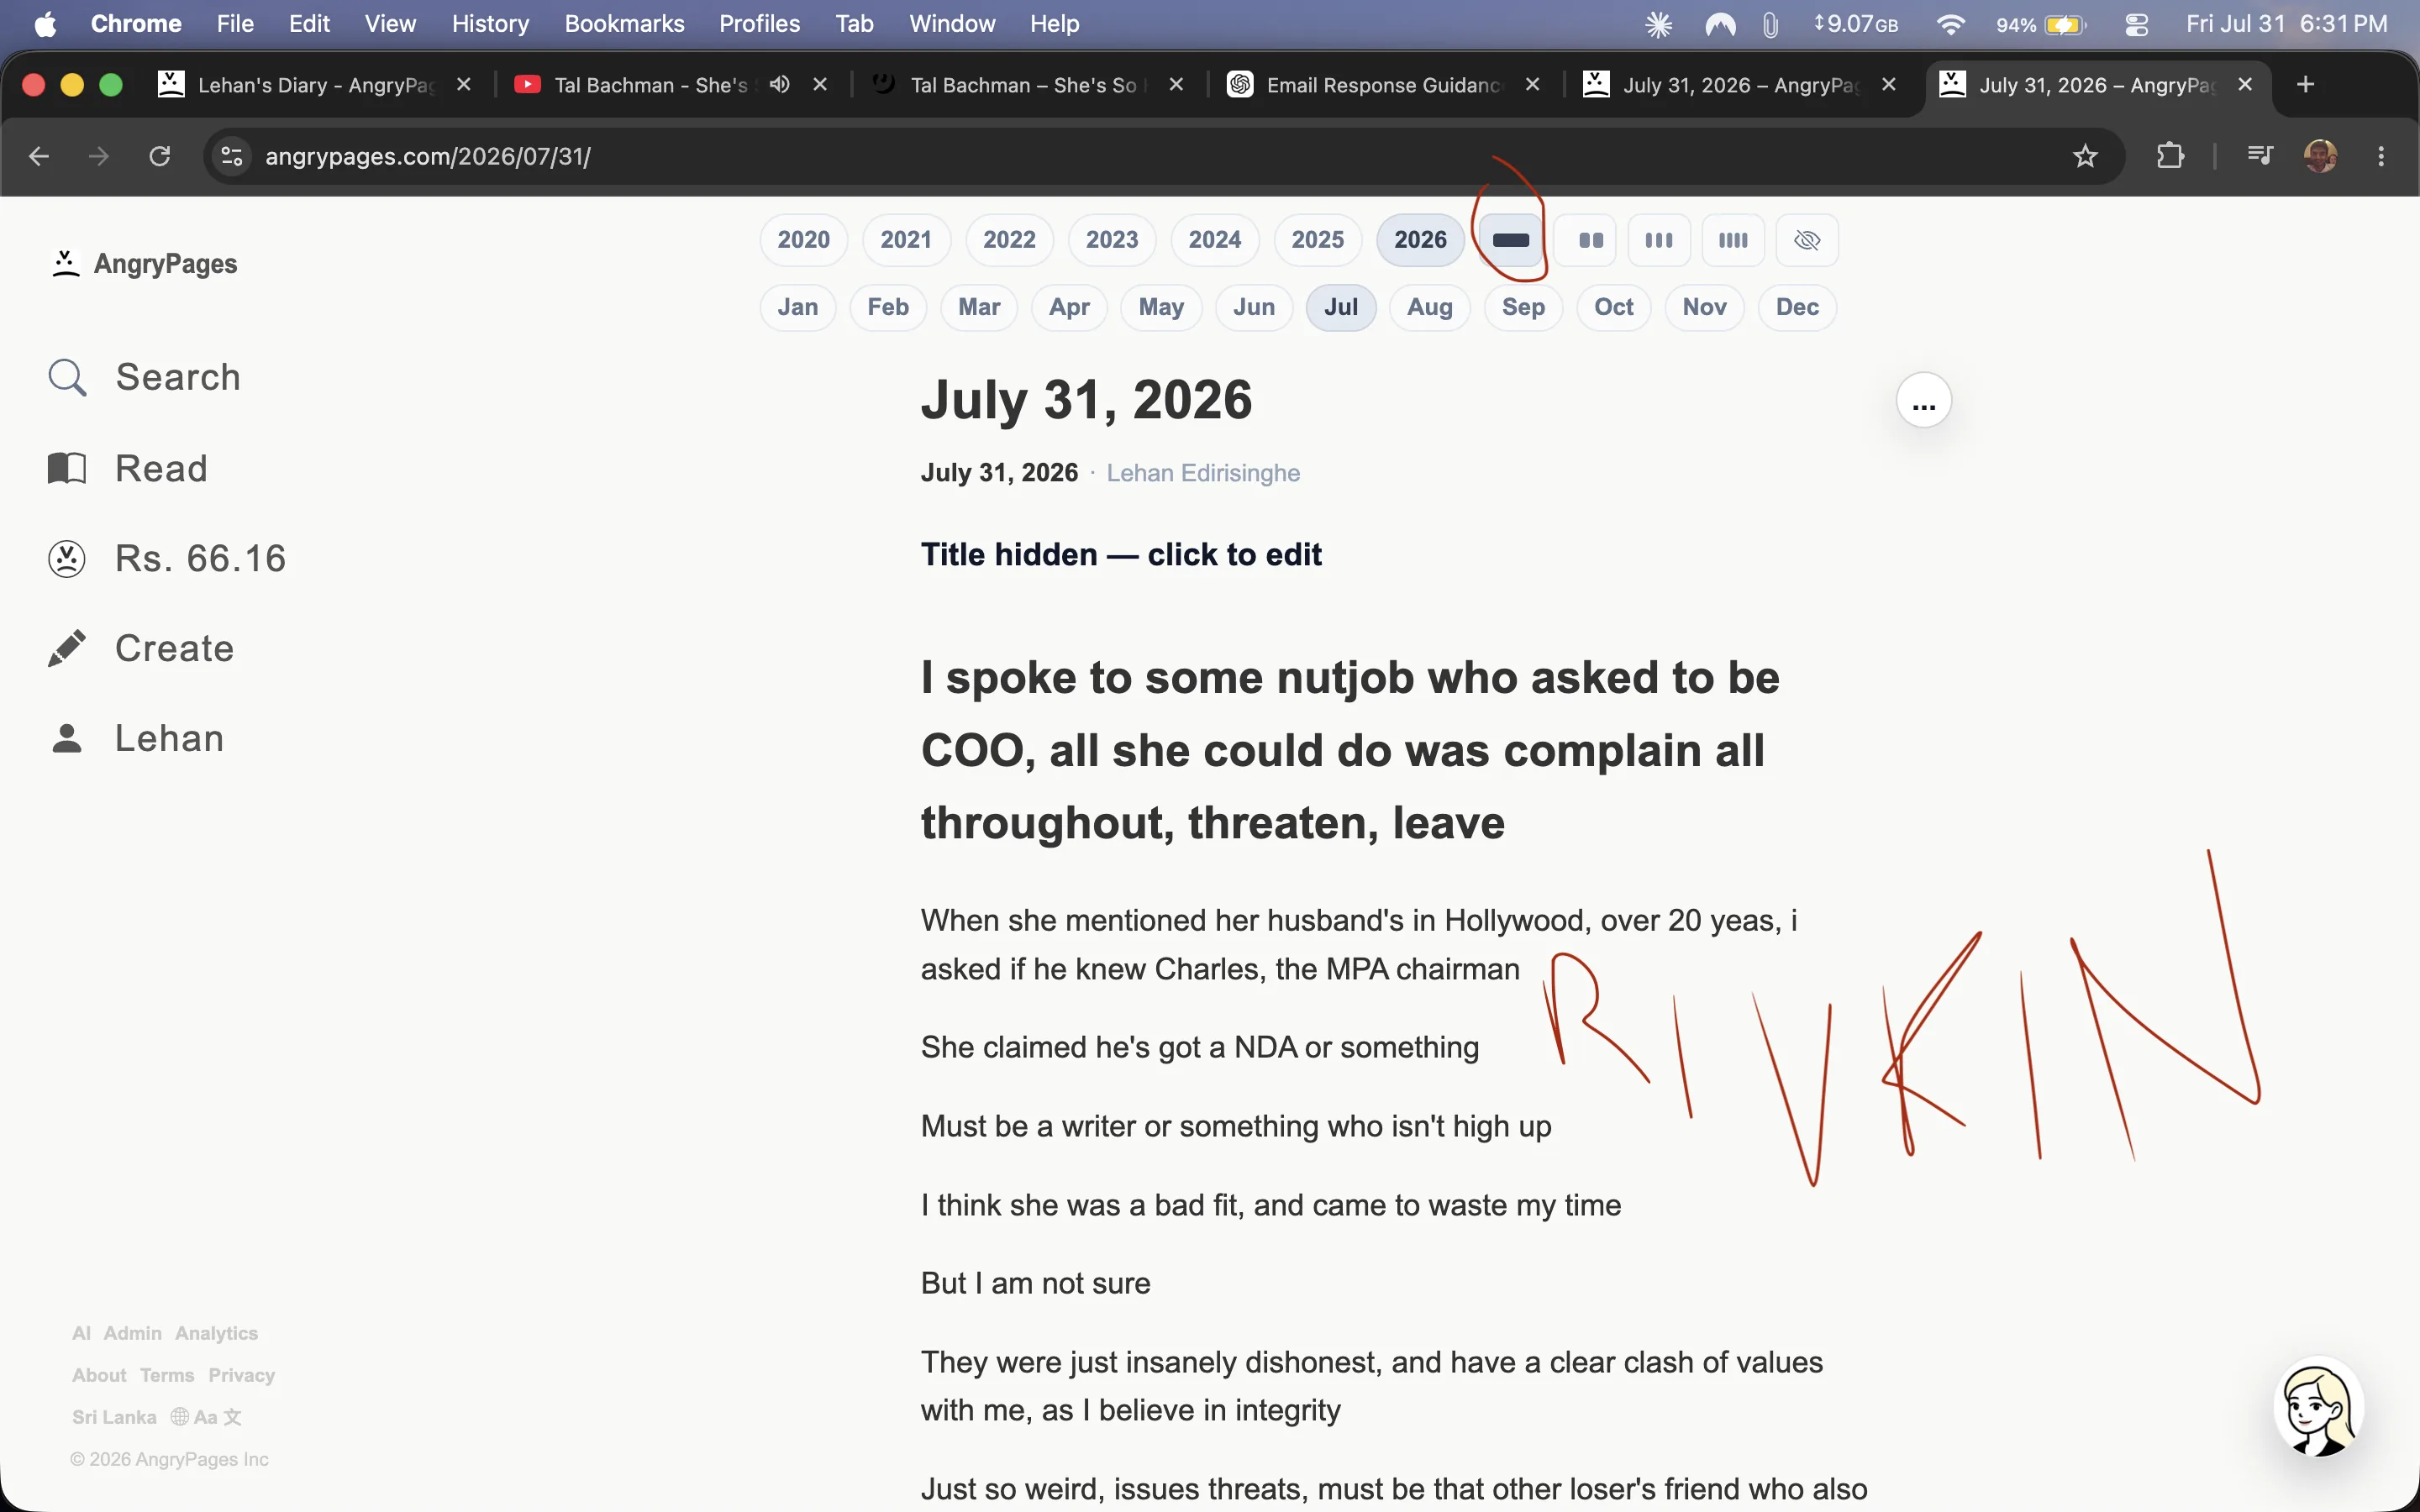Select year 2026

click(x=1420, y=240)
